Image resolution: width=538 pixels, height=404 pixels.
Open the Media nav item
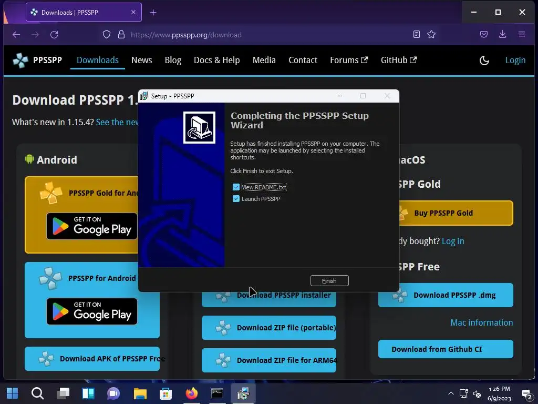(264, 60)
